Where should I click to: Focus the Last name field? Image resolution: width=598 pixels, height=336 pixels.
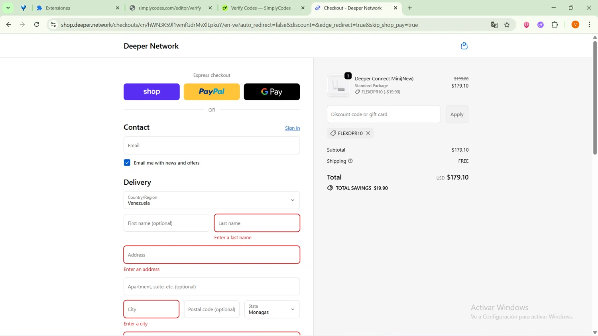point(257,223)
